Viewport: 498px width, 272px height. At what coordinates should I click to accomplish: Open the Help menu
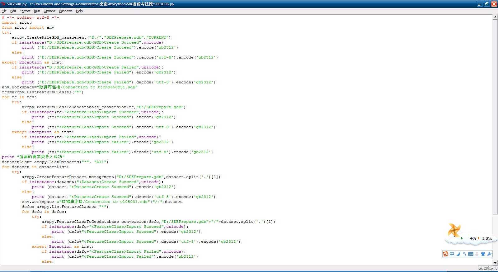pos(79,11)
